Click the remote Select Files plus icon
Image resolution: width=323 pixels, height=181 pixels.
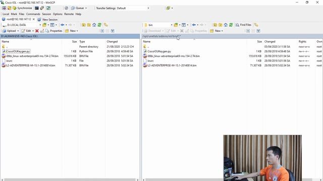click(248, 31)
